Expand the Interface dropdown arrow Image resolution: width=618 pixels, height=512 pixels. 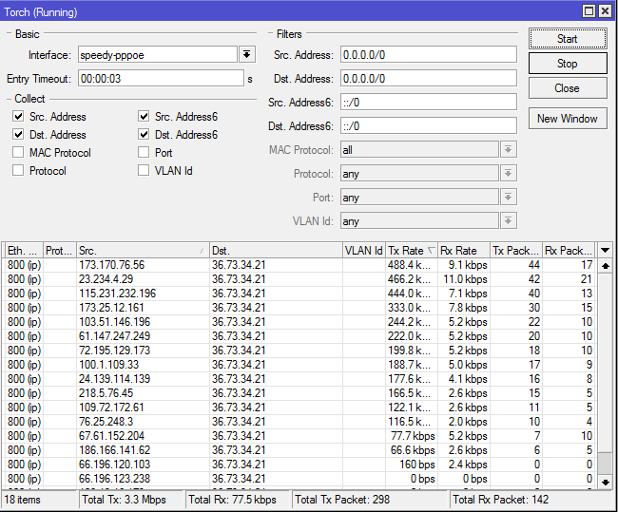click(247, 55)
